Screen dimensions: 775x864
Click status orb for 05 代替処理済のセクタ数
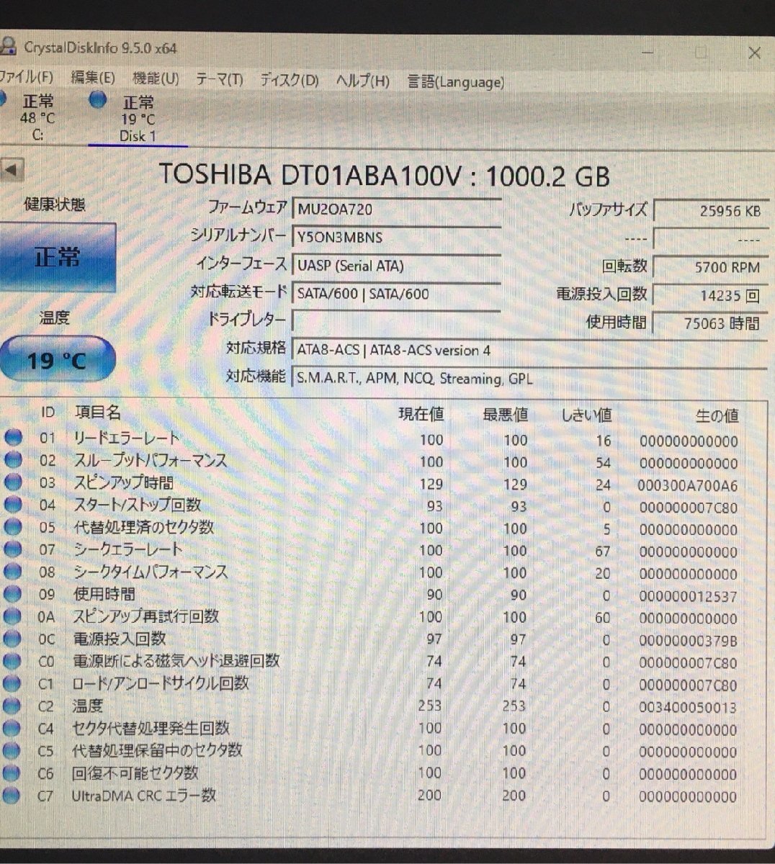[12, 526]
